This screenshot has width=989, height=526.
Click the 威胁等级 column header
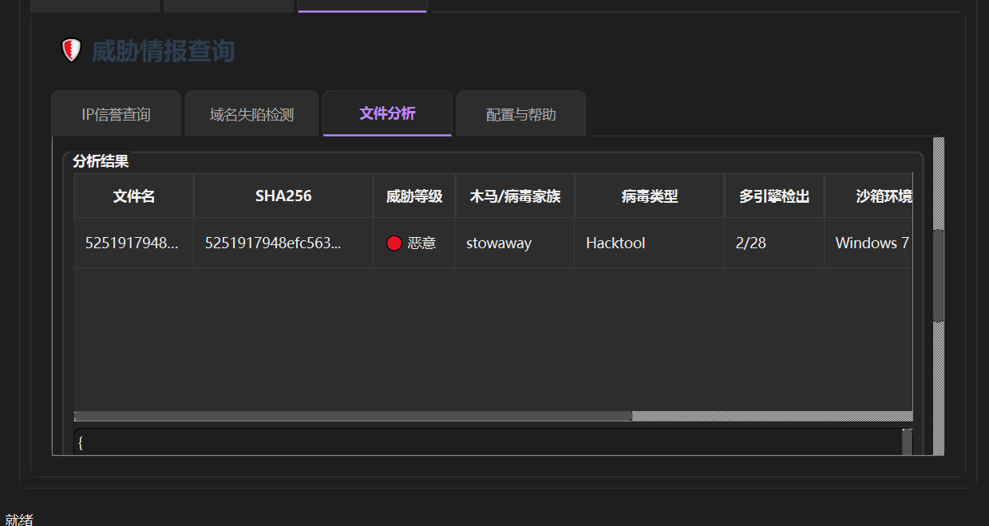[414, 196]
